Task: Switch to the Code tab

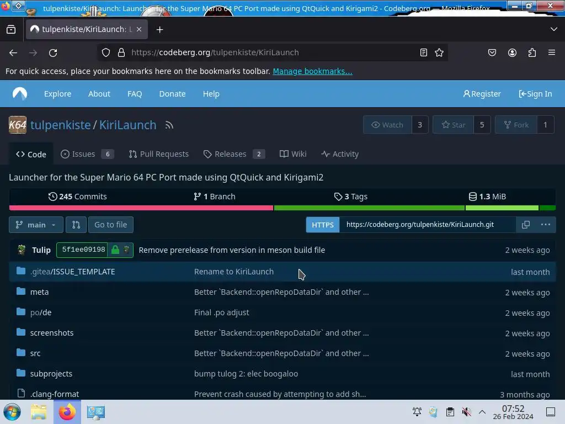Action: [x=31, y=155]
